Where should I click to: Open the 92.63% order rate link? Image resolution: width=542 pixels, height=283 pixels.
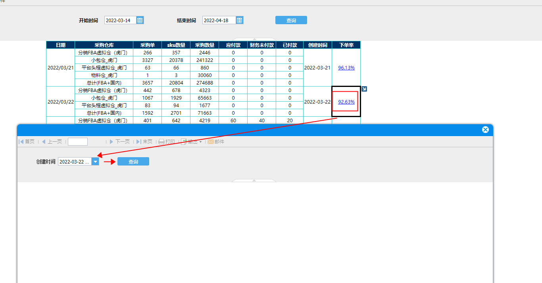[x=346, y=102]
